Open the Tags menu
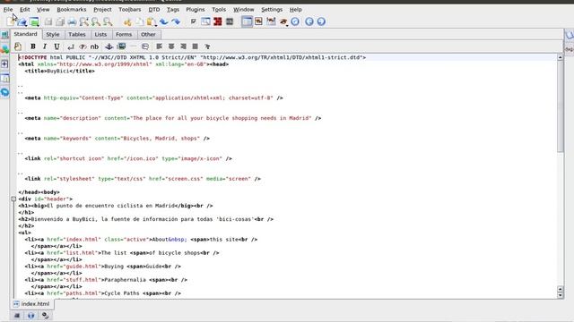Screen dimensions: 574x322 tap(173, 10)
